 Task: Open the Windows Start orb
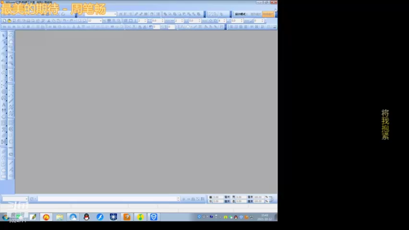tap(5, 217)
